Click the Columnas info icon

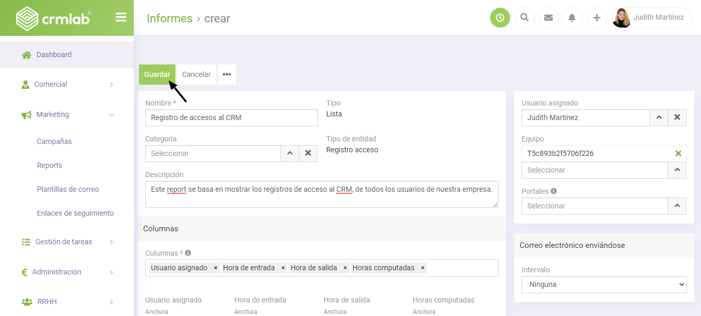pyautogui.click(x=188, y=253)
